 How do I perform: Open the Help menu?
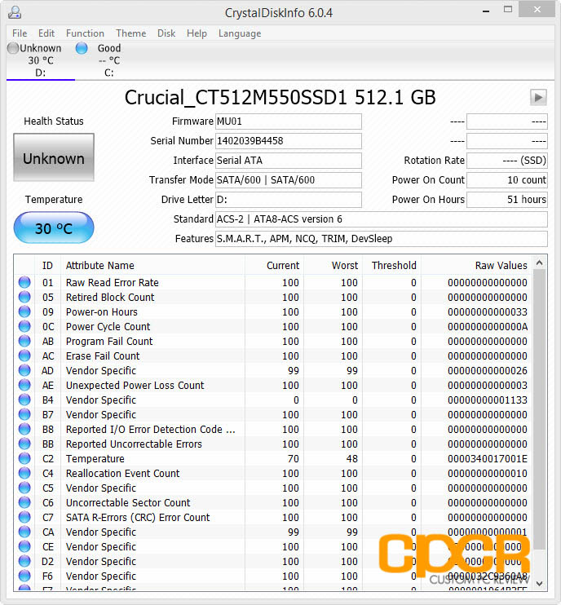pyautogui.click(x=197, y=33)
